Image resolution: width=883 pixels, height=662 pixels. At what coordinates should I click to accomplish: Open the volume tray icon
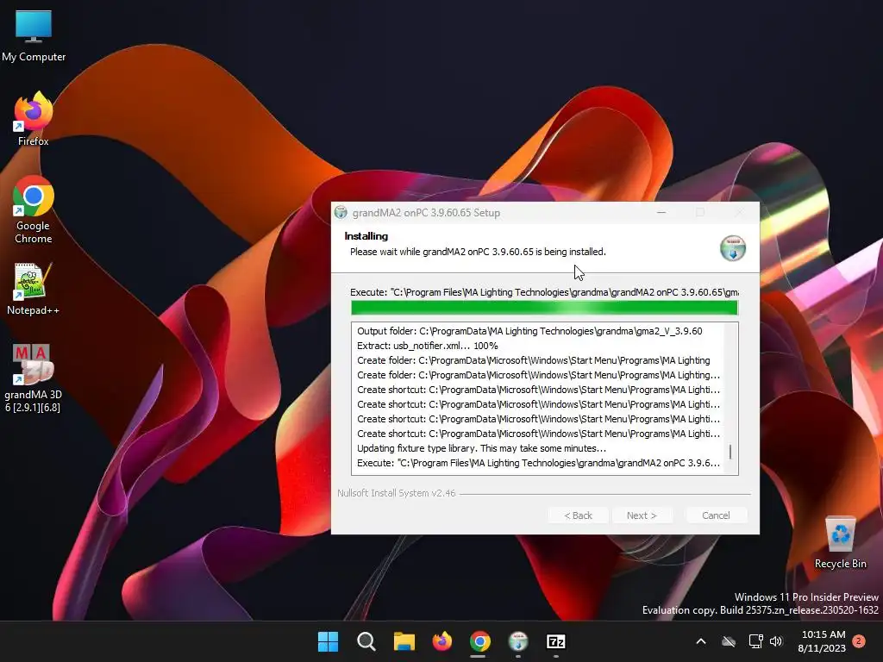(x=776, y=641)
